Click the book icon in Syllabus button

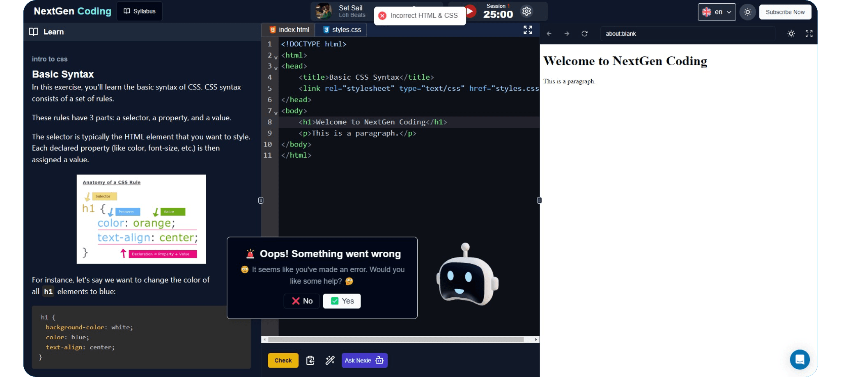click(127, 11)
